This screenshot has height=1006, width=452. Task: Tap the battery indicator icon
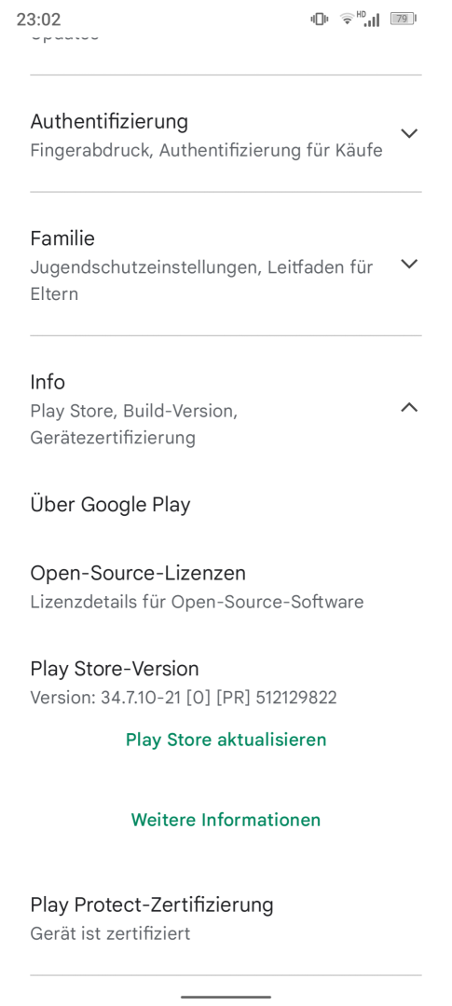404,20
